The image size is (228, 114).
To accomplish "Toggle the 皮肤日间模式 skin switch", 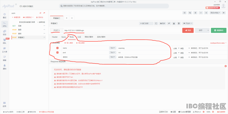I will coord(21,6).
